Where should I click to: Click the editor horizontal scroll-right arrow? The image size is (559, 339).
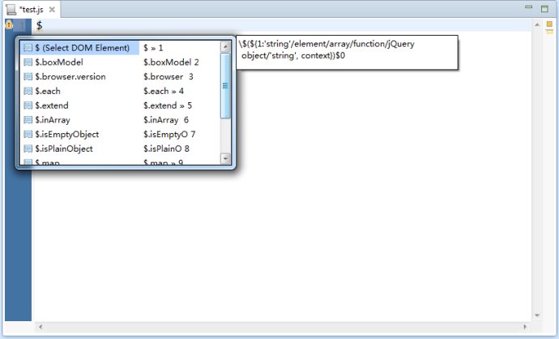click(525, 327)
